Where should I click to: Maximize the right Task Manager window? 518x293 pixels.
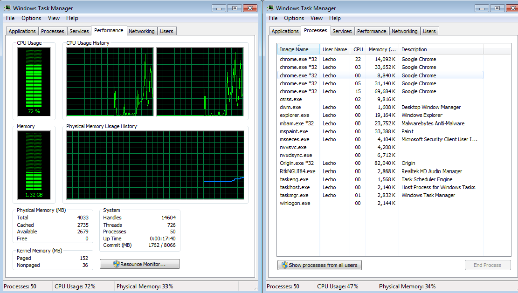[x=497, y=8]
